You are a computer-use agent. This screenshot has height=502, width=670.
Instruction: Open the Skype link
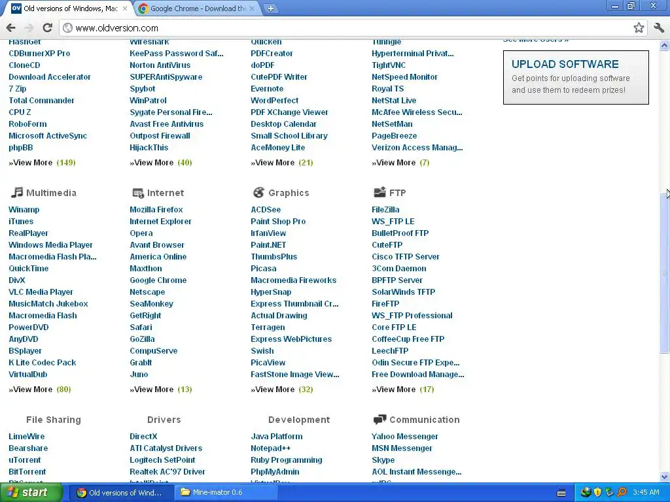pyautogui.click(x=383, y=460)
